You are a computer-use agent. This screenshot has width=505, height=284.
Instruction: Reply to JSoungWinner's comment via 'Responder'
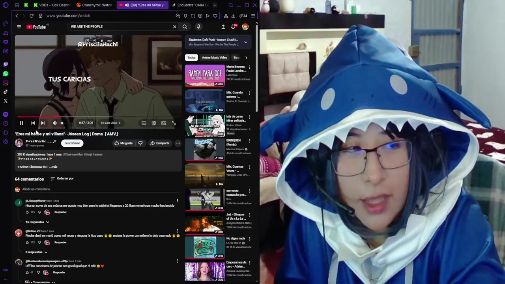[x=60, y=212]
